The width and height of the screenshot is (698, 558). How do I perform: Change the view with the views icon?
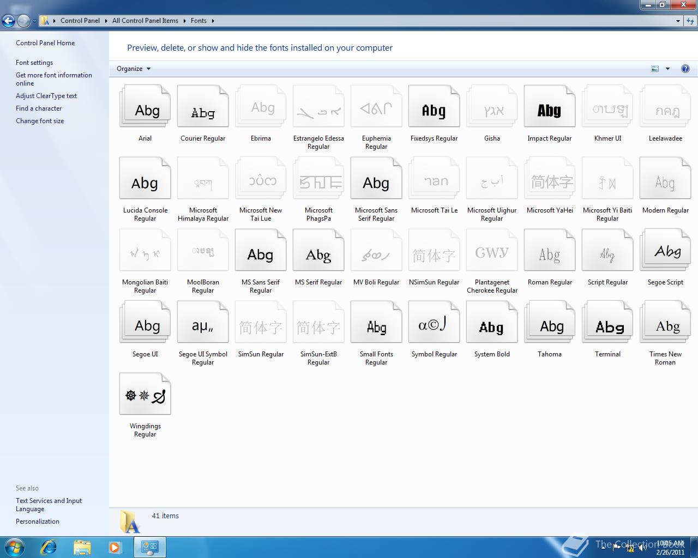[655, 69]
